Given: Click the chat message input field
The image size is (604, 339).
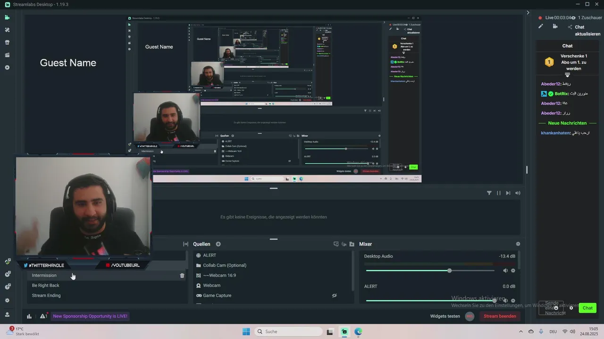Looking at the screenshot, I should click(x=551, y=308).
